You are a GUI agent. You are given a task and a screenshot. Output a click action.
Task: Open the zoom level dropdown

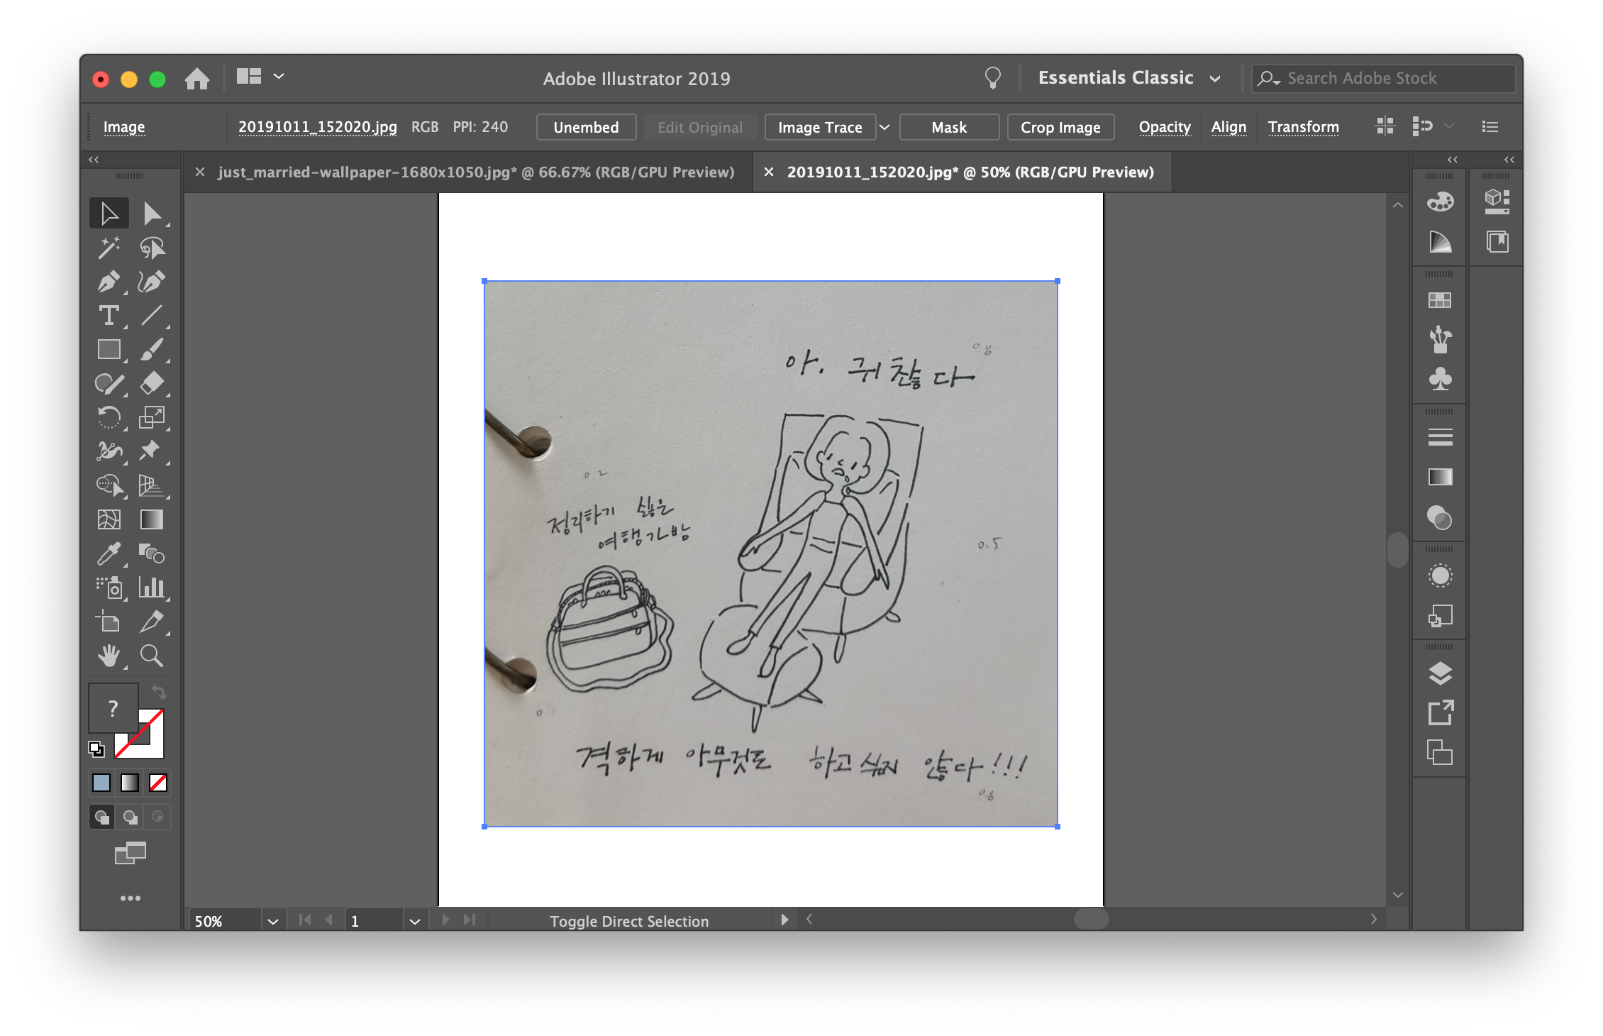tap(272, 921)
